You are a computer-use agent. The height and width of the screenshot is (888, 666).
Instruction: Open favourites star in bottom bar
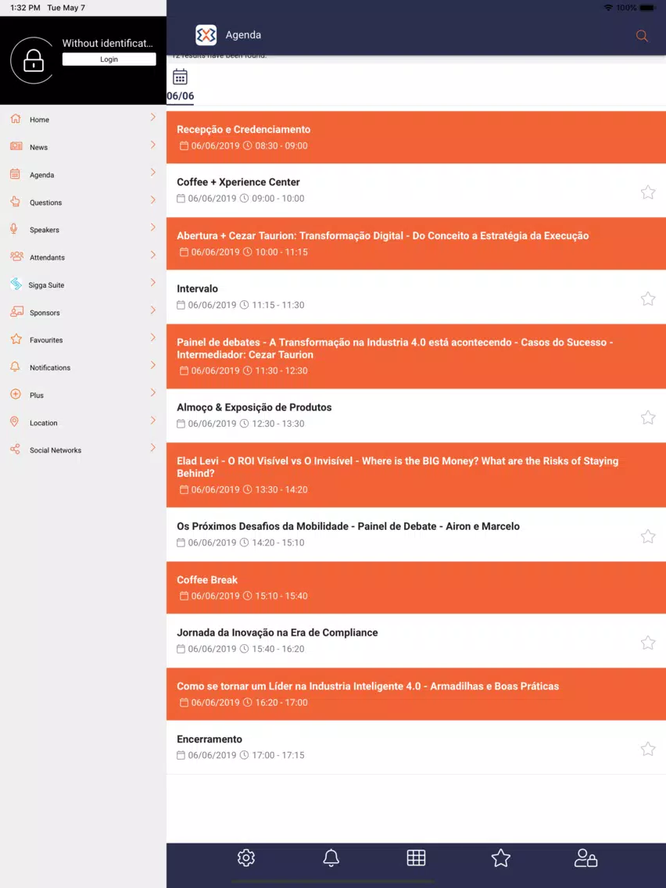(x=501, y=858)
